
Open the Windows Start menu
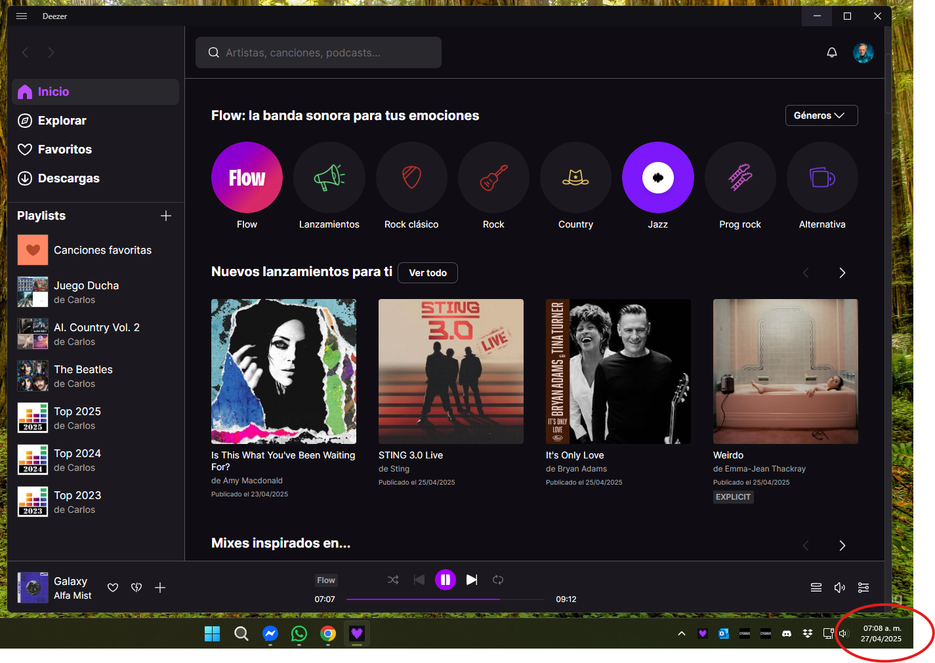[x=212, y=633]
